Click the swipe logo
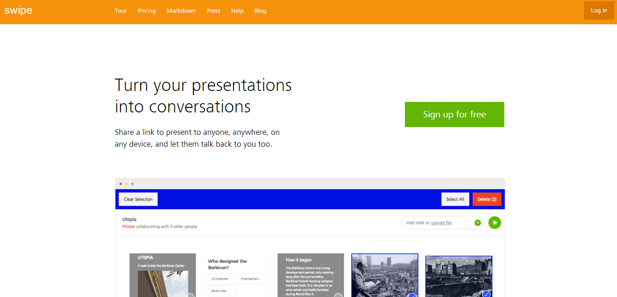The image size is (617, 297). tap(18, 11)
